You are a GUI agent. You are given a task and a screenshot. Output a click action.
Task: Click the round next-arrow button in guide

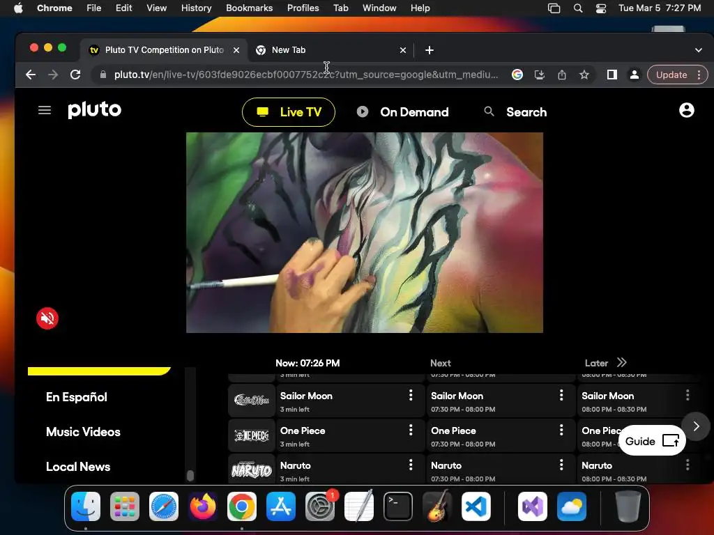pyautogui.click(x=696, y=426)
